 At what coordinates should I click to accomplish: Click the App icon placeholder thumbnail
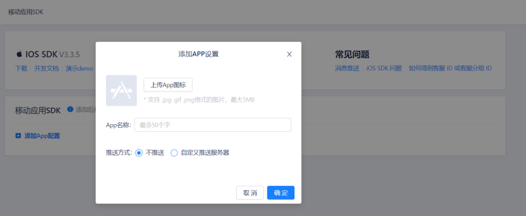tap(121, 90)
